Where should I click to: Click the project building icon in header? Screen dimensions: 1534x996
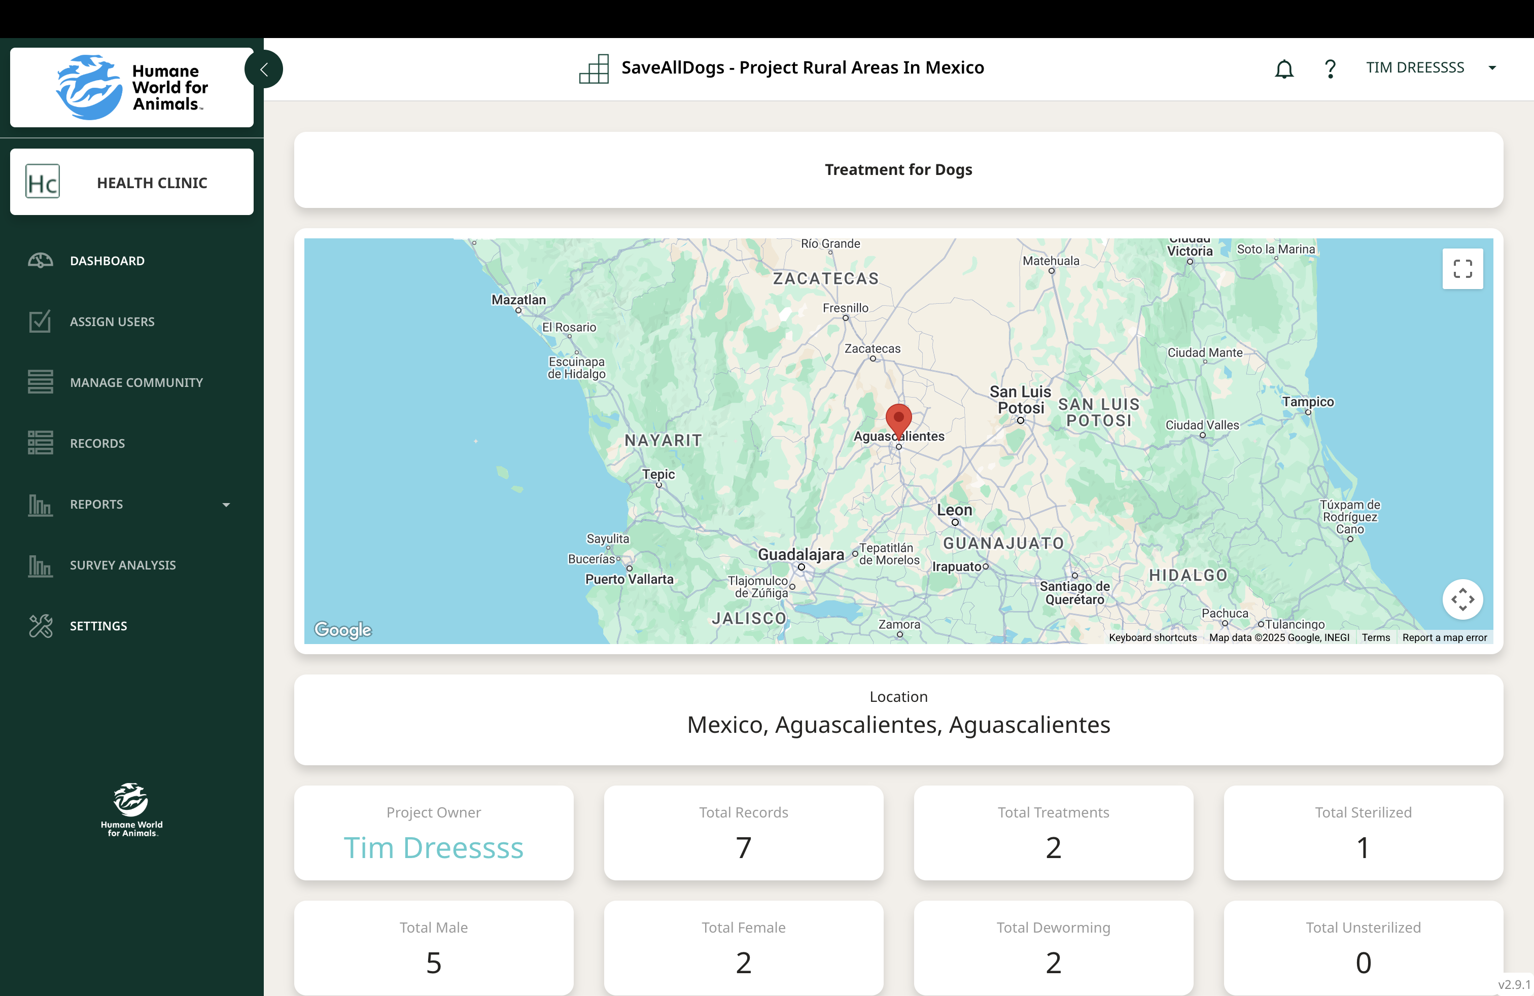(x=594, y=68)
